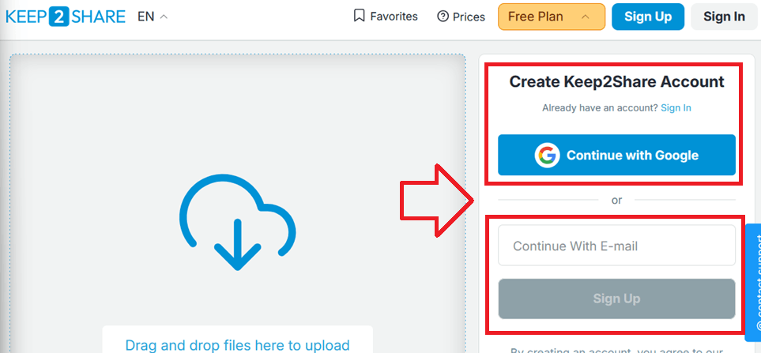Expand the Free Plan dropdown
The image size is (761, 353).
(x=552, y=17)
